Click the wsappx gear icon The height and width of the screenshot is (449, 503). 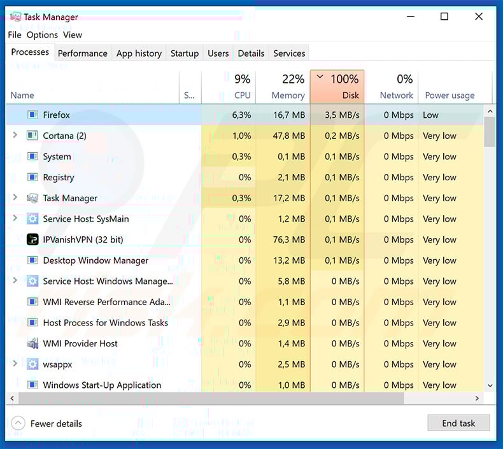32,364
